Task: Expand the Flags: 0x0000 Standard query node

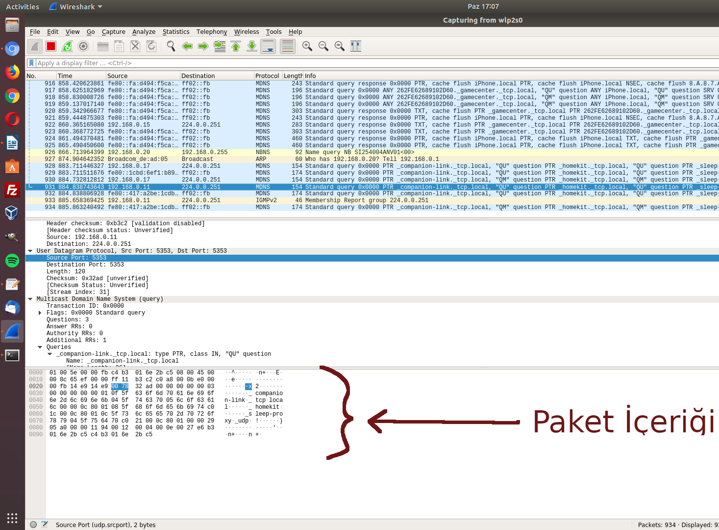Action: click(x=40, y=313)
